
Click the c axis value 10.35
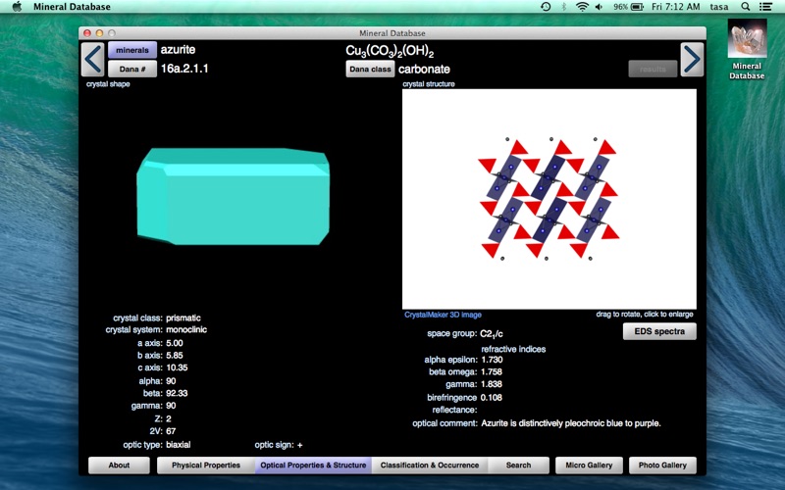(x=177, y=367)
